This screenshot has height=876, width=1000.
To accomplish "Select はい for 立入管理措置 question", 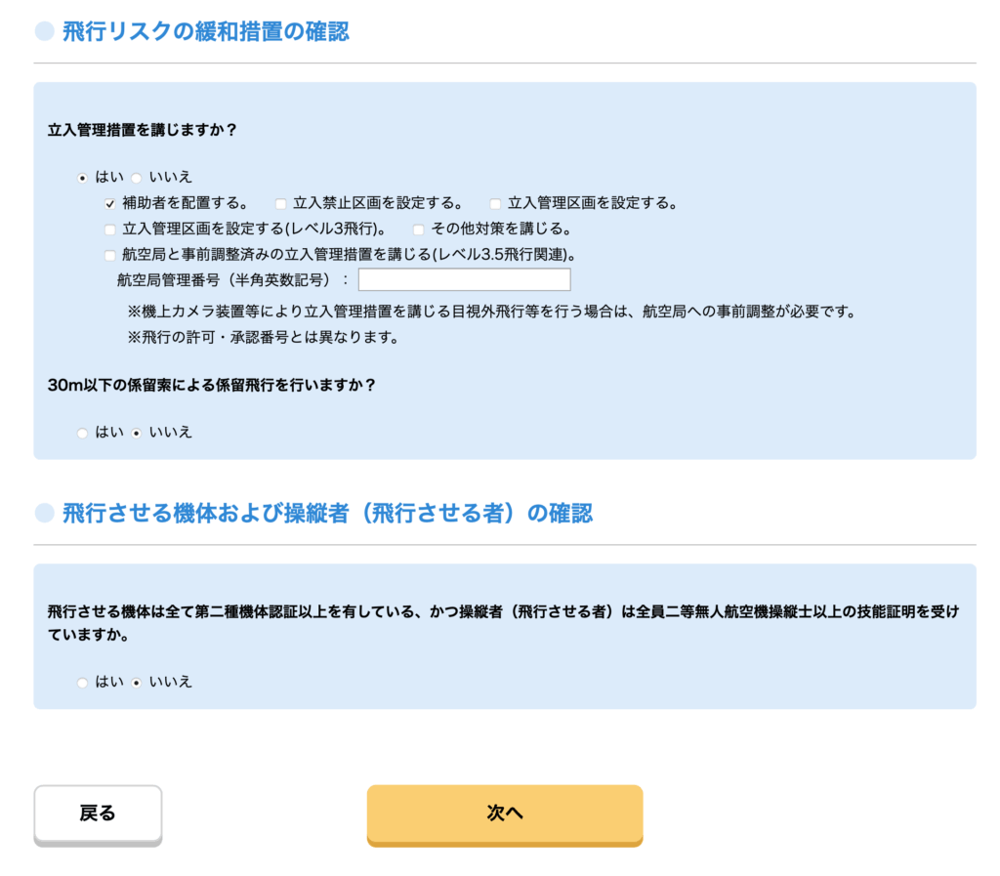I will point(82,178).
